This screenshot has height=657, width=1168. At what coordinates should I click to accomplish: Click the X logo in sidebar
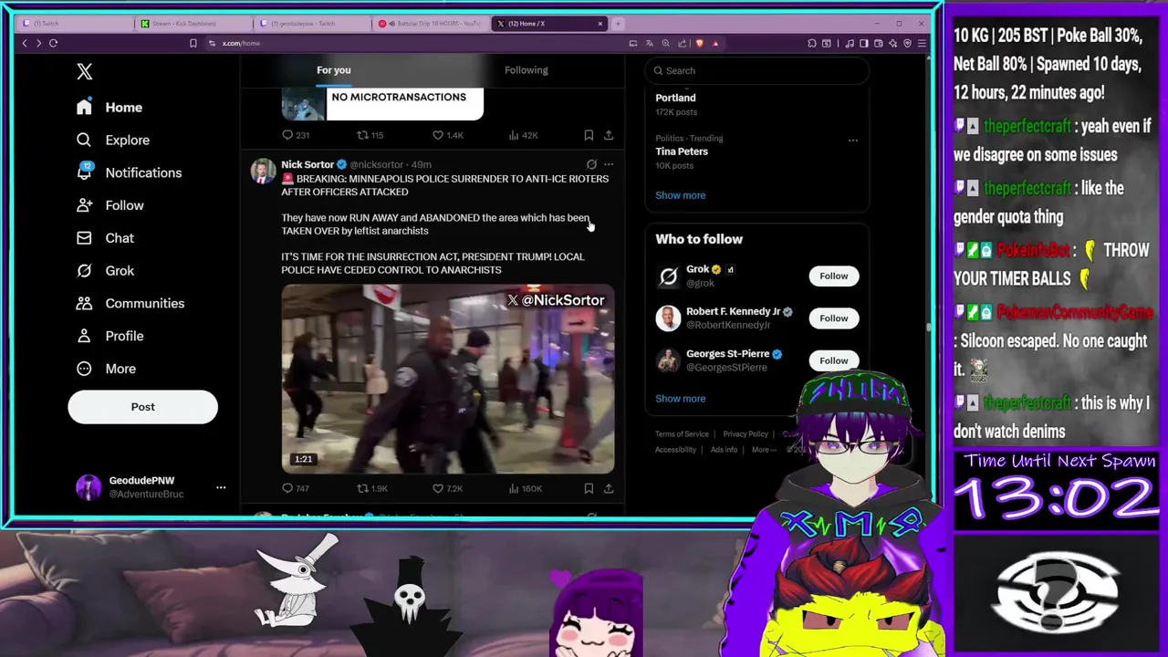[x=84, y=71]
